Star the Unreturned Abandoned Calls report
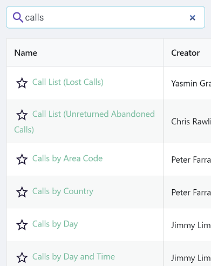Screen dimensions: 211x266 [22, 115]
